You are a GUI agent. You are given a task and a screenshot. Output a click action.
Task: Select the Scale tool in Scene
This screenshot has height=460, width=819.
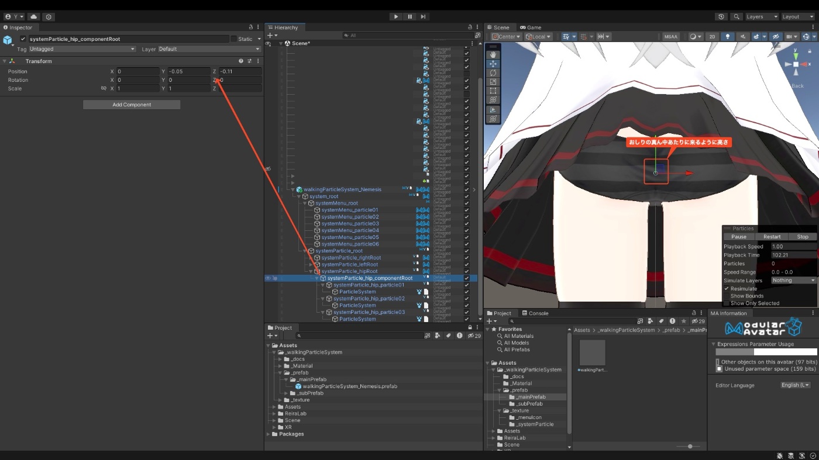[493, 82]
